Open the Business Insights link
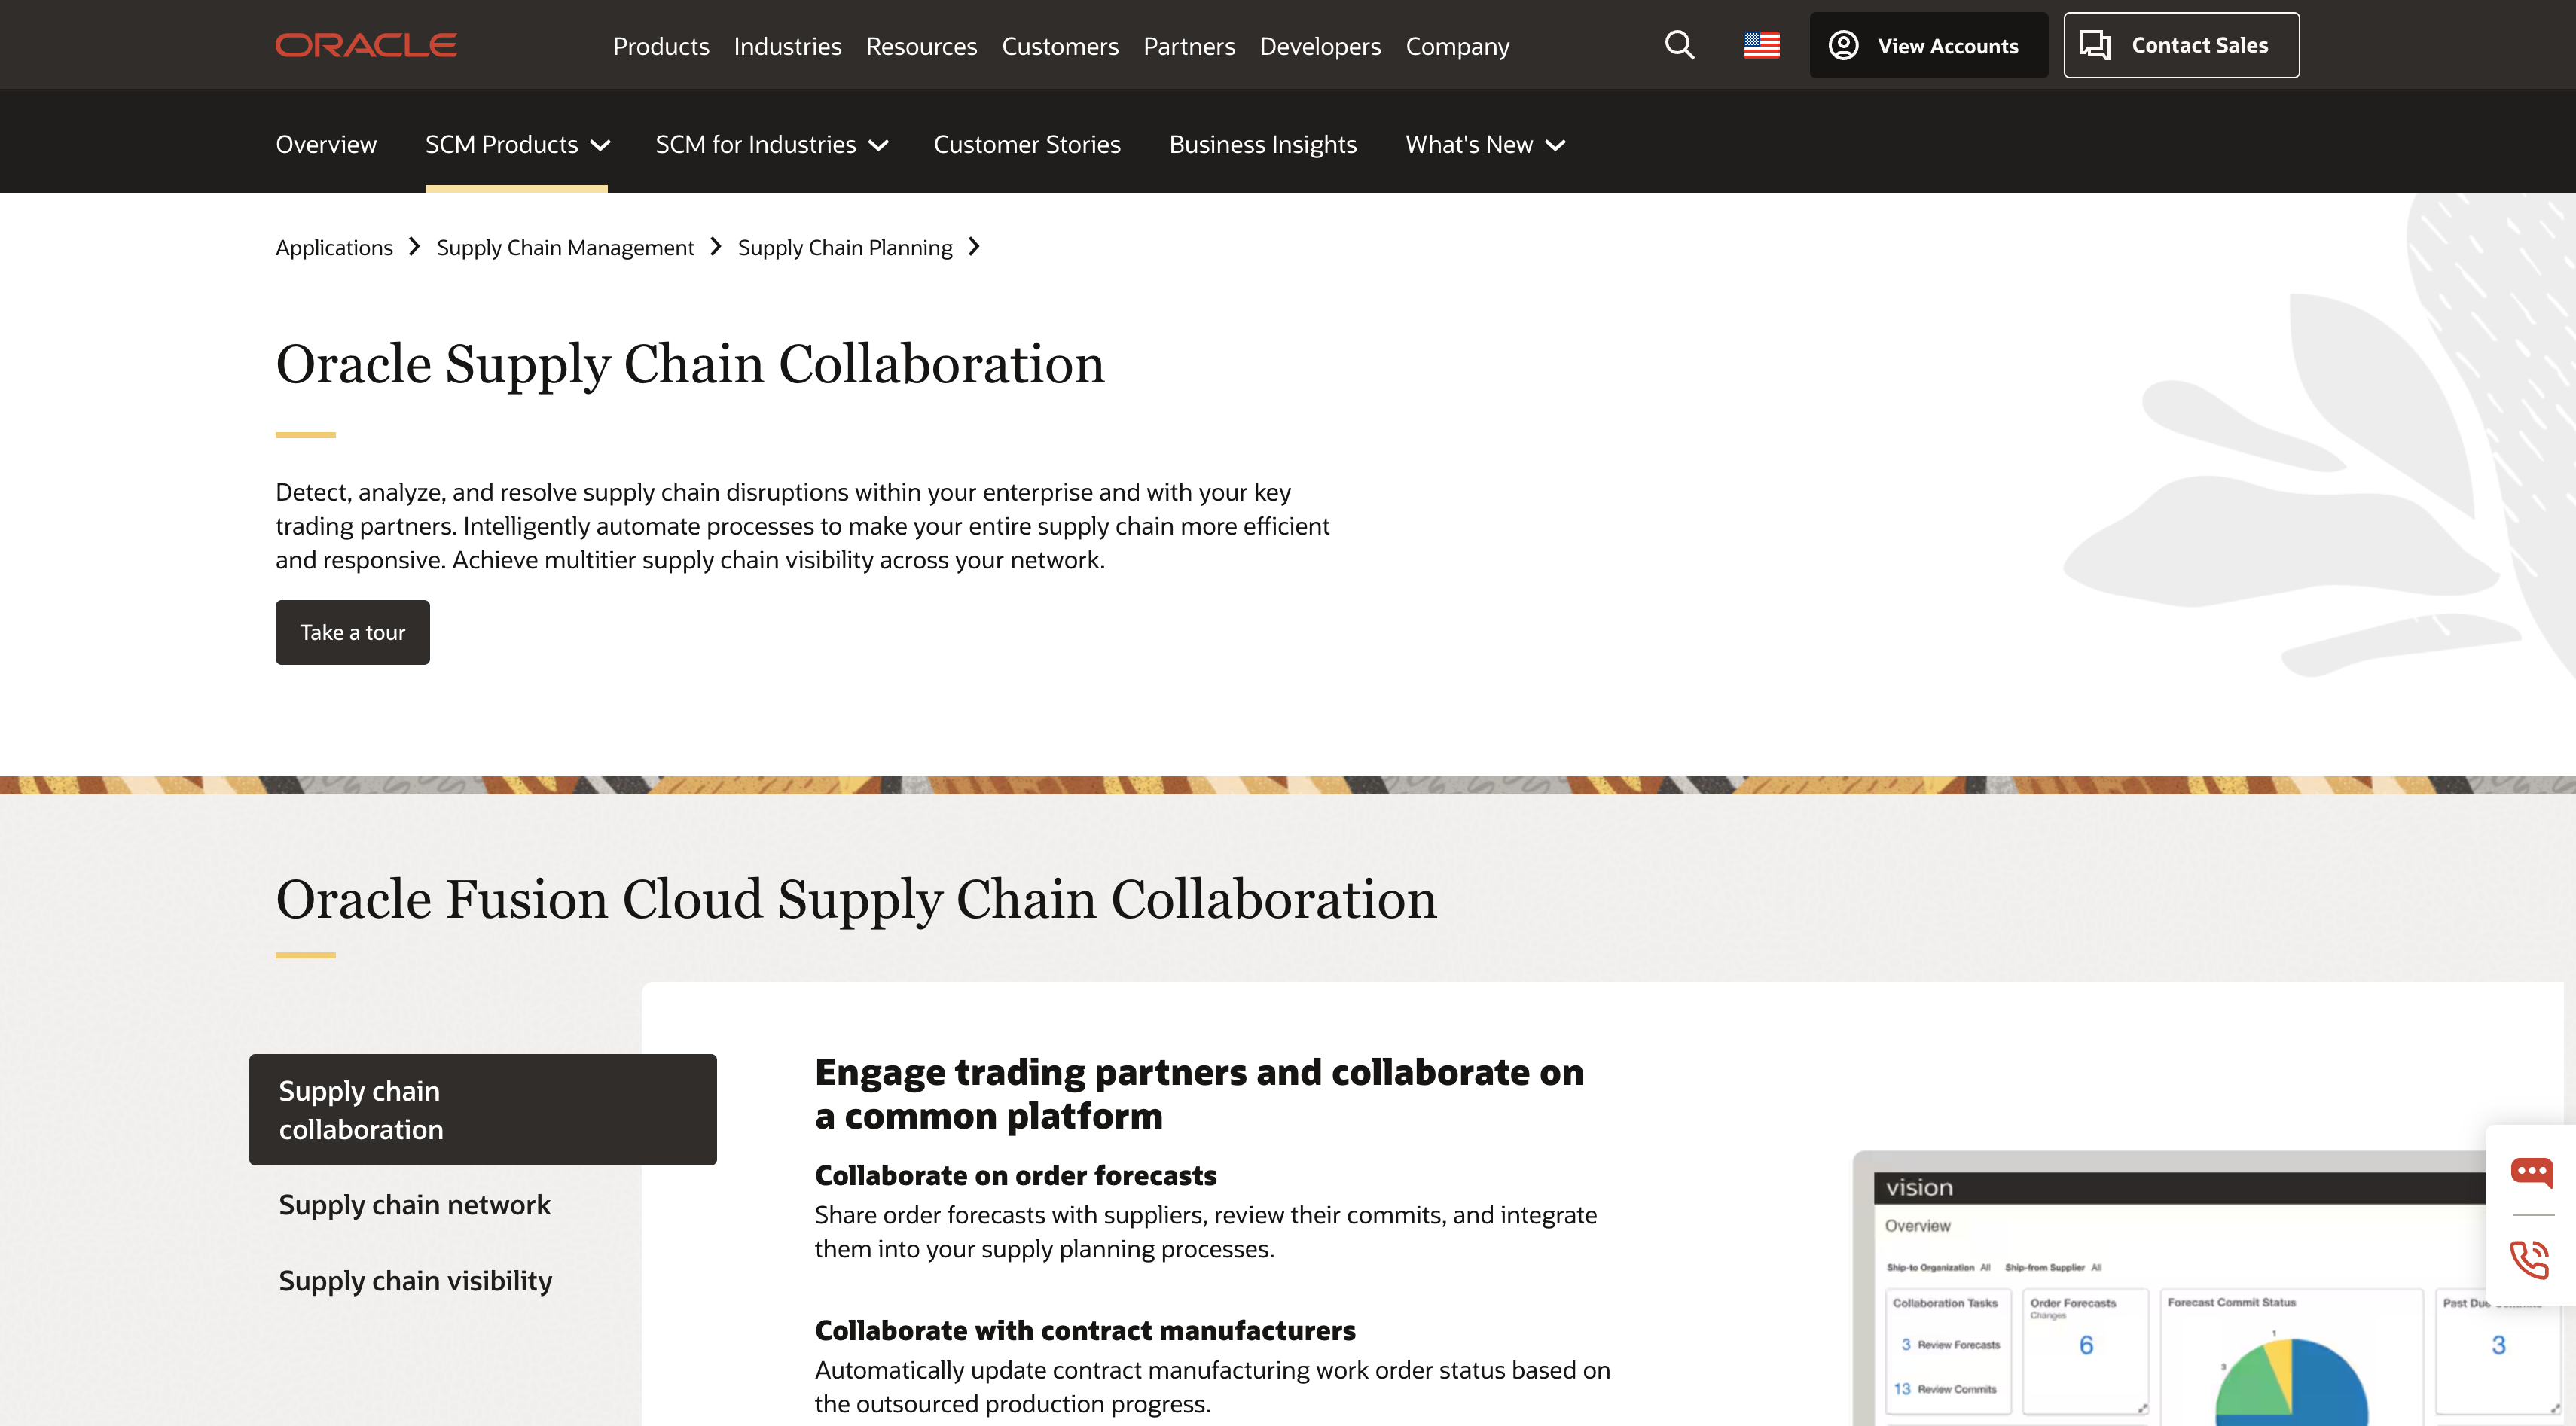The height and width of the screenshot is (1426, 2576). [1263, 144]
